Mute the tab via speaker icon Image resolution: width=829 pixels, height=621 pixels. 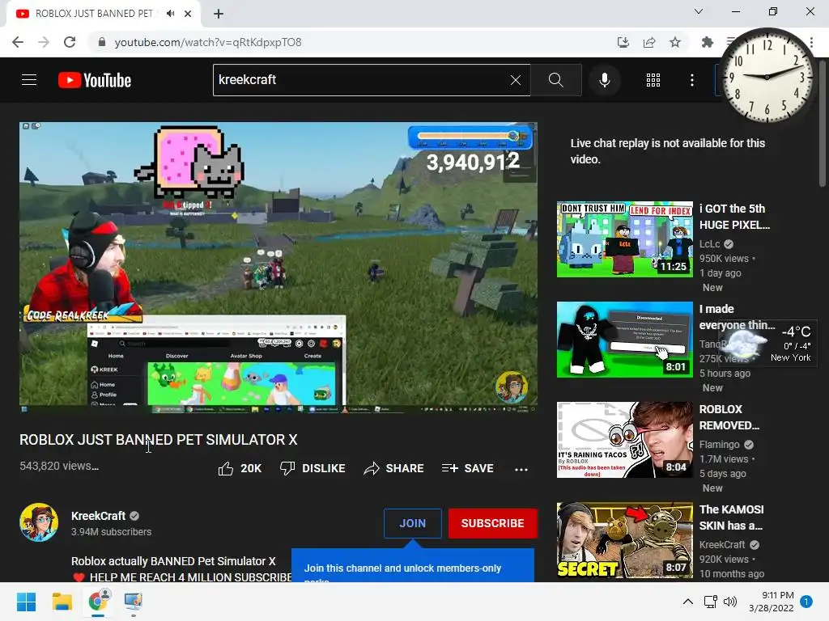pos(170,14)
